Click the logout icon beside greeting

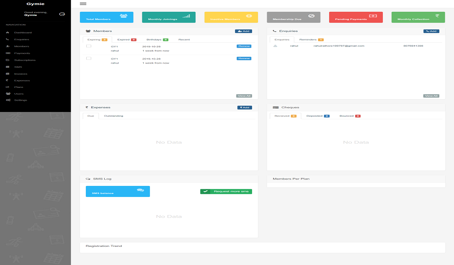[62, 14]
